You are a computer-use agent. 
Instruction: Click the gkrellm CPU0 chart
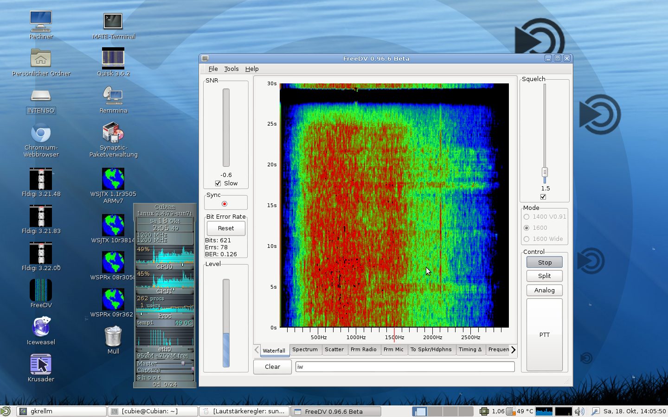[x=165, y=255]
